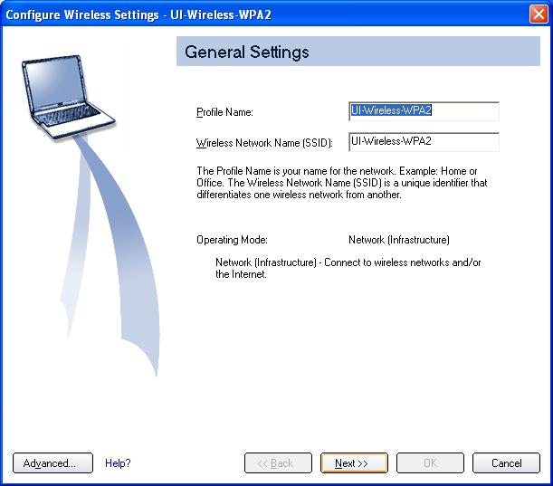Viewport: 553px width, 486px height.
Task: Click the General Settings heading
Action: pos(247,52)
